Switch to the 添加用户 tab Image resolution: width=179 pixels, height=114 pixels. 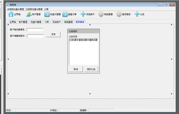point(57,22)
